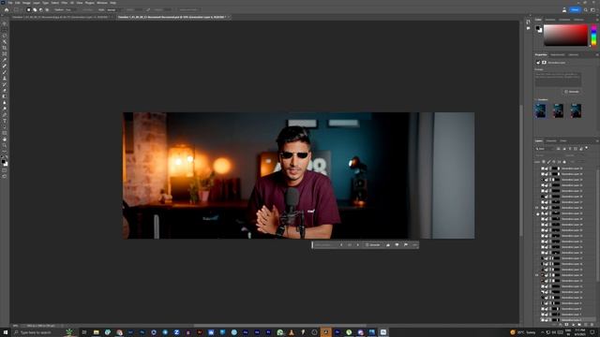The height and width of the screenshot is (337, 600).
Task: Select the Brush tool
Action: pos(5,72)
